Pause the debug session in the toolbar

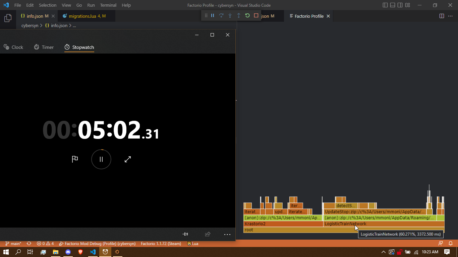[213, 16]
